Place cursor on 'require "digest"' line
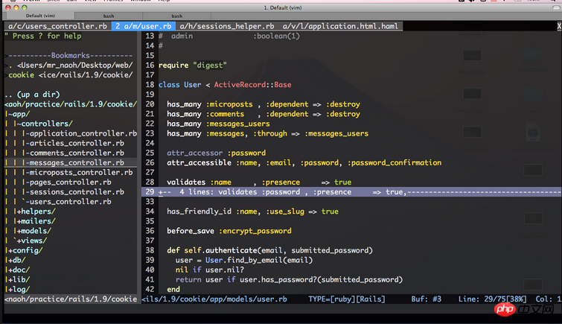Viewport: 562px width, 324px height. pos(193,66)
